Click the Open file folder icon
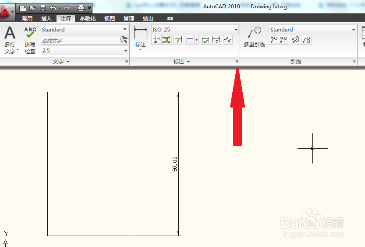365x247 pixels. point(33,8)
